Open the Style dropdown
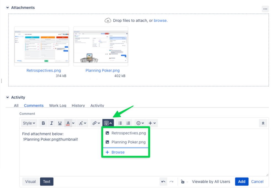The width and height of the screenshot is (277, 193). 29,123
